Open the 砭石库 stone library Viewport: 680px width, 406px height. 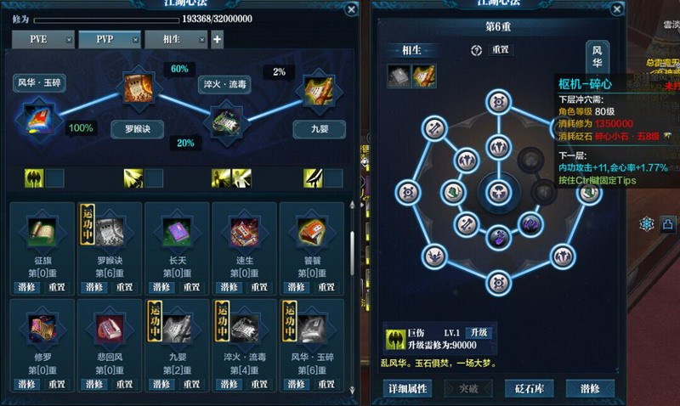[530, 388]
